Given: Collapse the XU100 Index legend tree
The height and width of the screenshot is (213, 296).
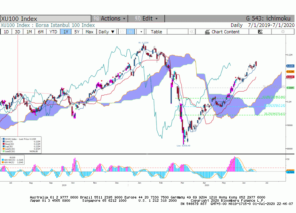Looking at the screenshot, I should (2, 139).
